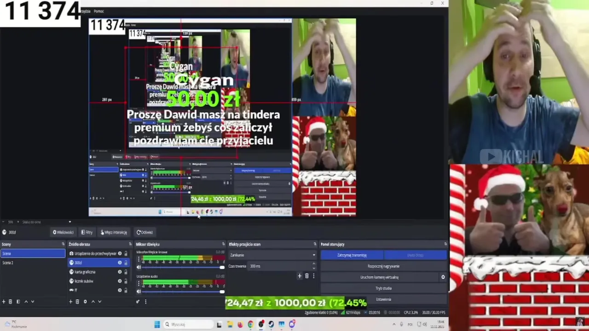Move the selected source down

99,302
